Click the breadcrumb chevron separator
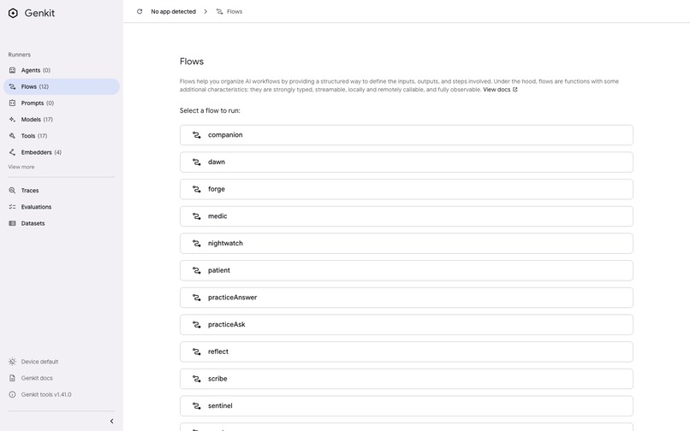Screen dimensions: 690x431 click(205, 11)
